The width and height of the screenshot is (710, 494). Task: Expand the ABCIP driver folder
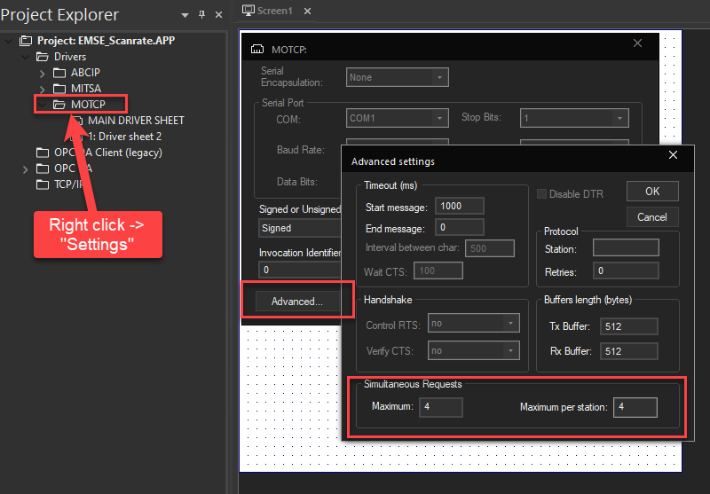point(42,74)
